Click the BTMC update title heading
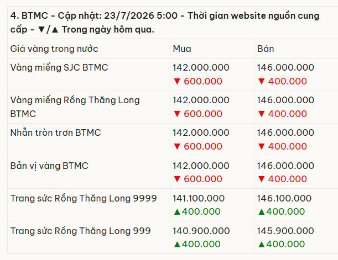 (165, 23)
